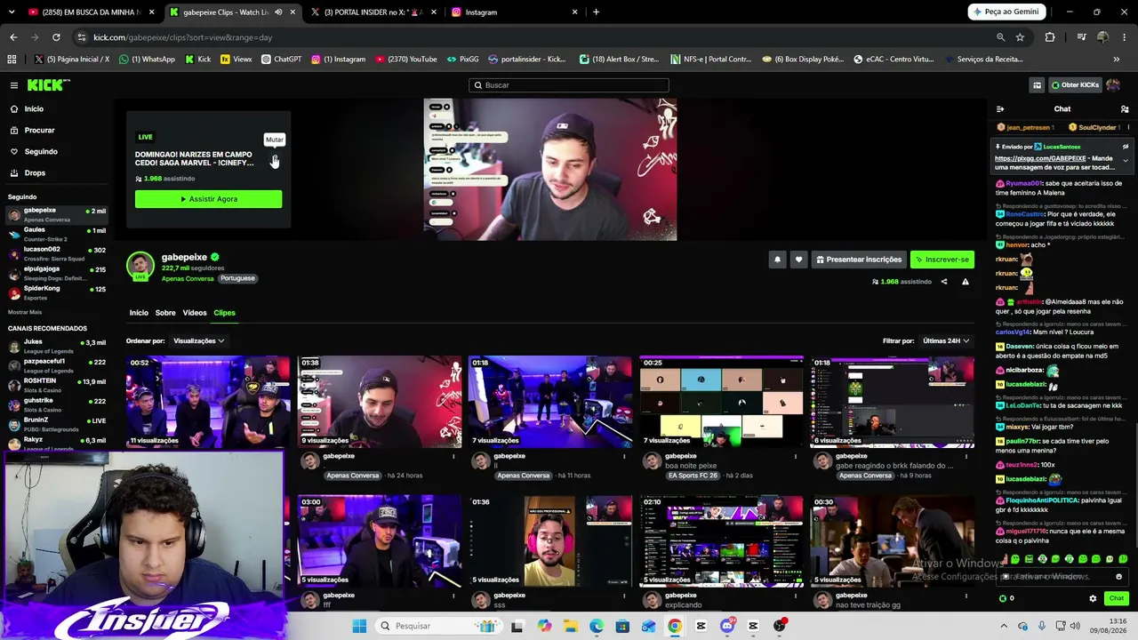Image resolution: width=1138 pixels, height=640 pixels.
Task: Report the channel via warning icon
Action: tap(966, 282)
